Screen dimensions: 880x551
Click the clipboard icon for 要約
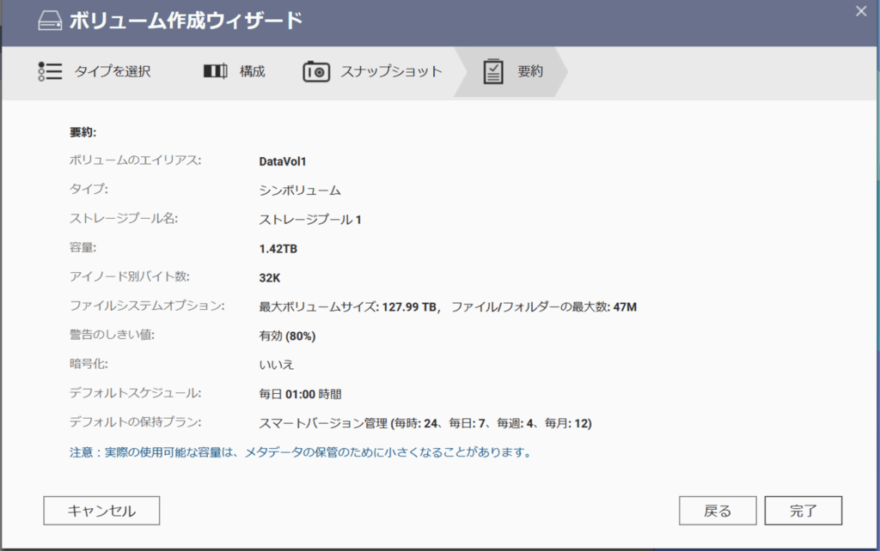493,71
